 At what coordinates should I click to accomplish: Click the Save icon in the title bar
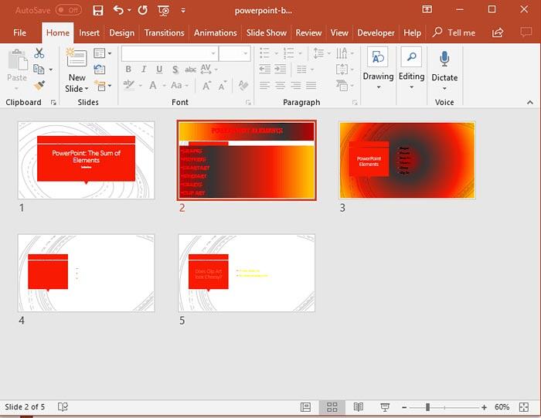point(98,11)
